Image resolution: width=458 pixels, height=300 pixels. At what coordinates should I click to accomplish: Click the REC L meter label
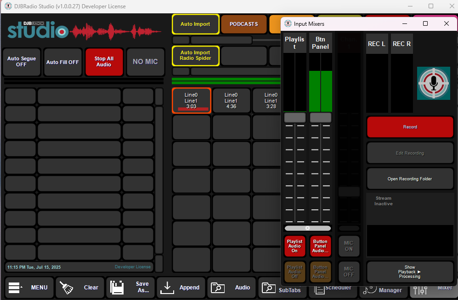(x=377, y=44)
